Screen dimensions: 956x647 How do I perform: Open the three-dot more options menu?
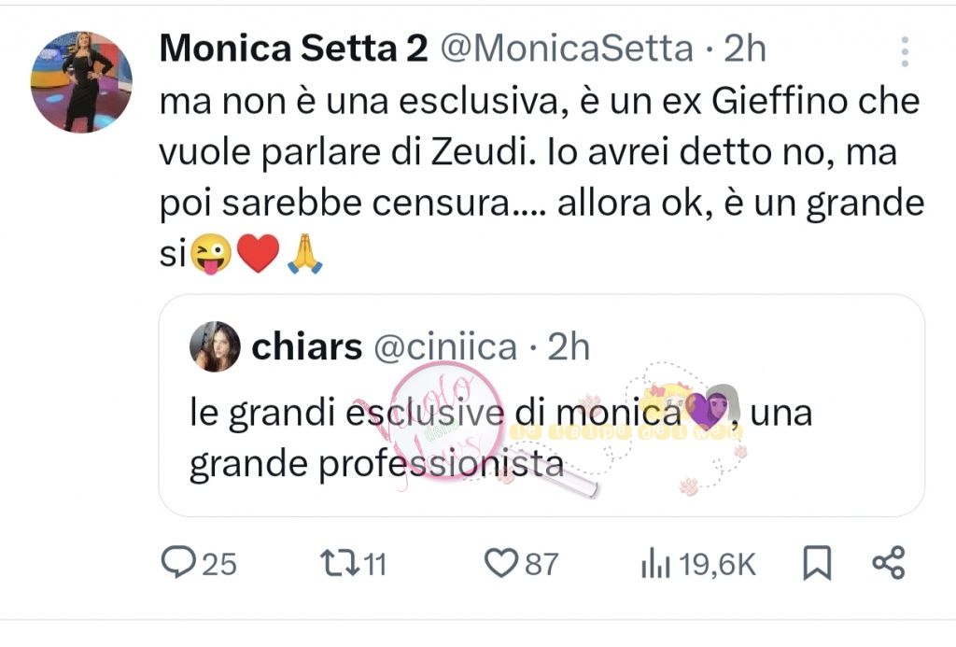(x=904, y=52)
